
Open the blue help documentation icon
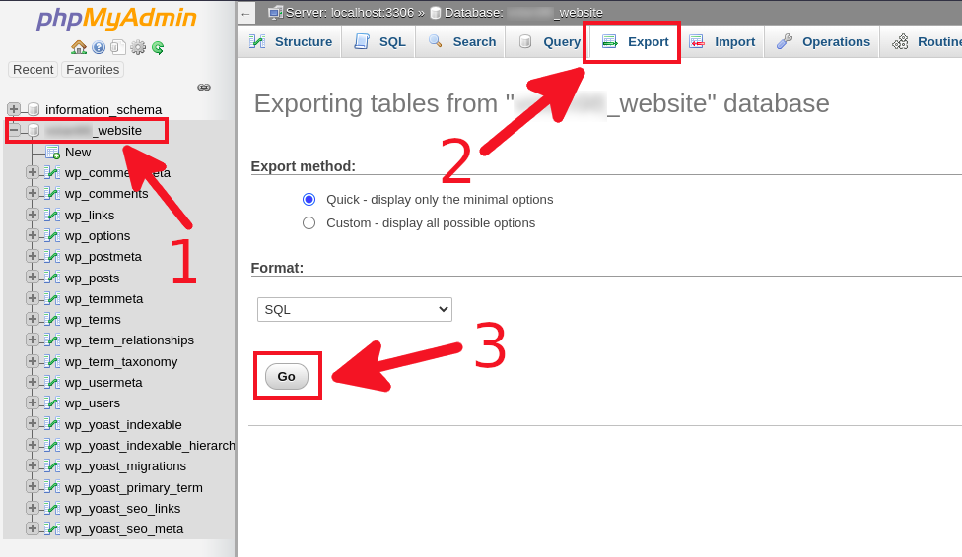tap(99, 47)
